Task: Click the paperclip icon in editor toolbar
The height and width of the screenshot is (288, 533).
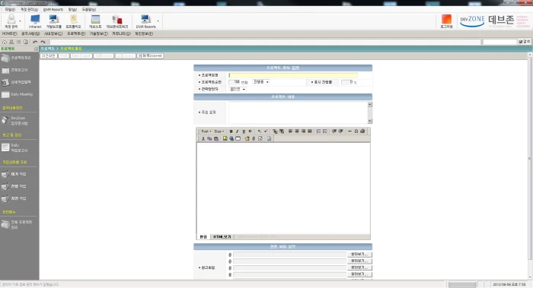Action: point(254,138)
